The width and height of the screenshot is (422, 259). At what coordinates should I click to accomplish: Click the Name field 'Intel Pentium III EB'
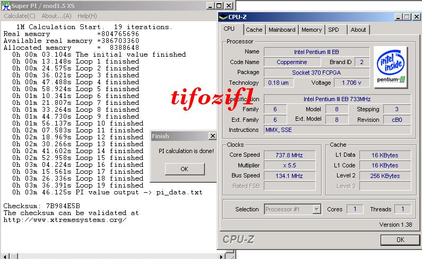point(316,52)
